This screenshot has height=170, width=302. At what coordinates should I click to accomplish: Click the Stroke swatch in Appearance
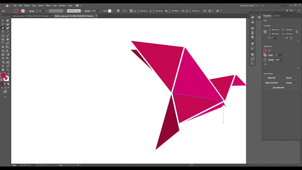click(265, 55)
